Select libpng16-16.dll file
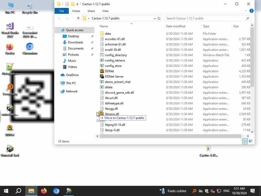Screen dimensions: 261x196 [115, 125]
